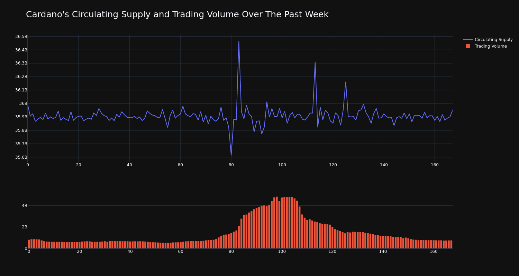Viewport: 519px width, 276px height.
Task: Click the 35.9B y-axis label
Action: [x=21, y=117]
